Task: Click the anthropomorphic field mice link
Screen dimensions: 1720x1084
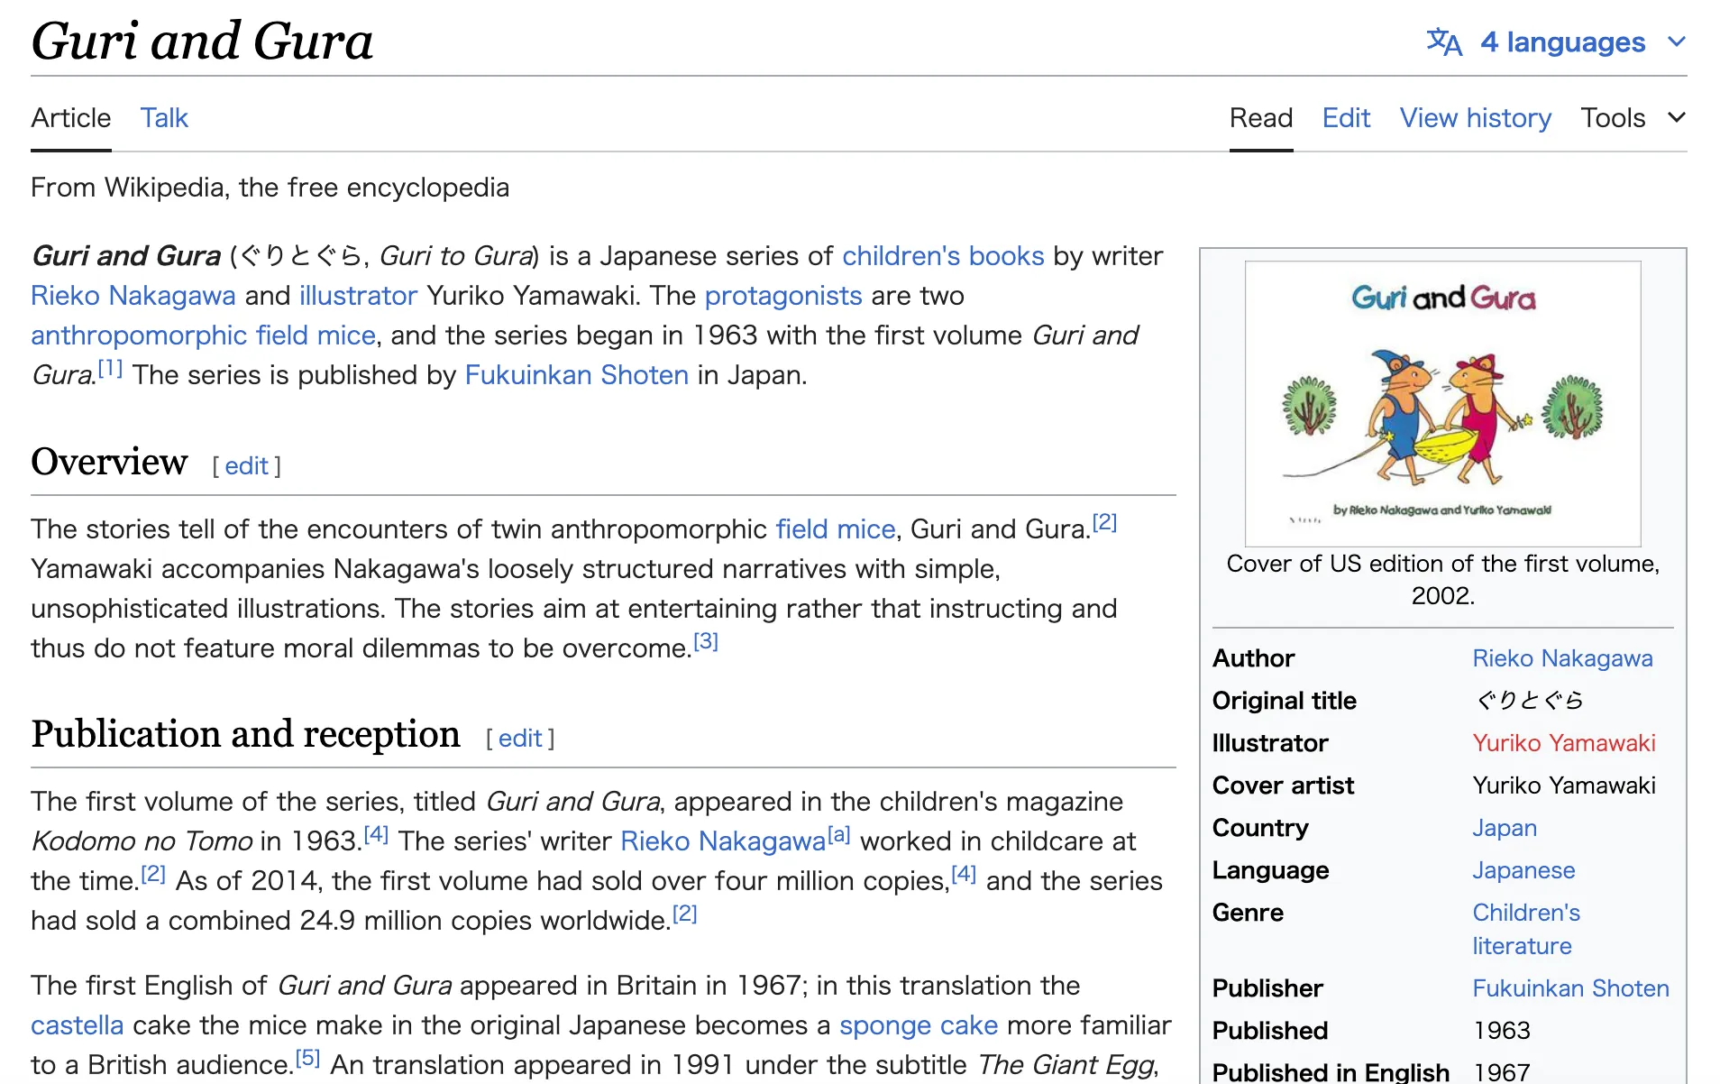Action: (x=203, y=335)
